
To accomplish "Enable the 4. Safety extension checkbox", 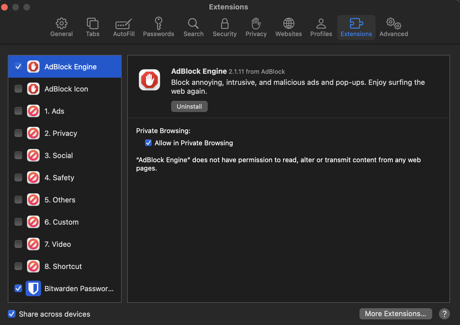I will [x=18, y=177].
